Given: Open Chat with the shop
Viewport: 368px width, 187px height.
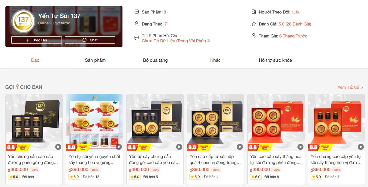Looking at the screenshot, I should click(90, 40).
